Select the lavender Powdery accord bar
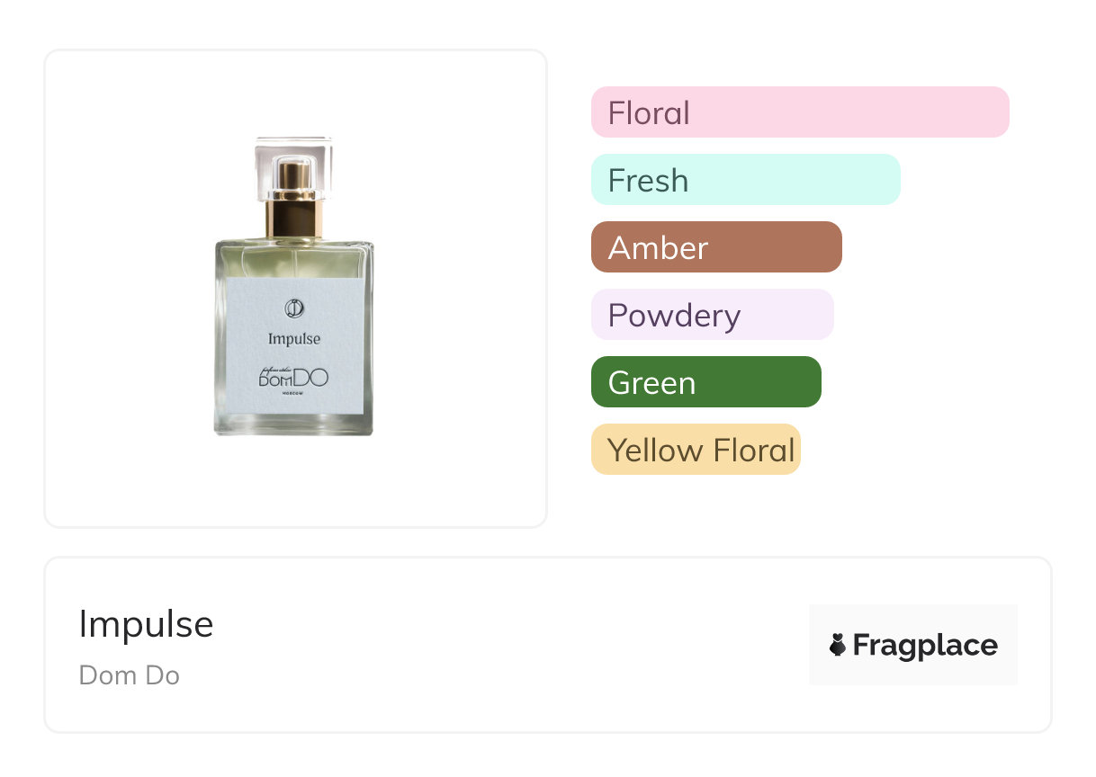This screenshot has width=1096, height=777. (712, 315)
